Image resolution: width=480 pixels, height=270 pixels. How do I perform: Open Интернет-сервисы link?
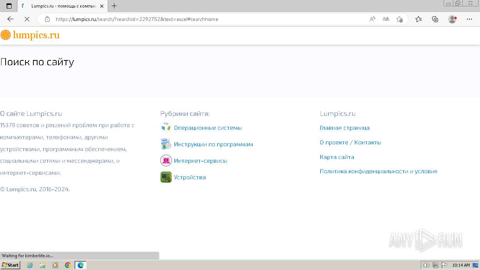201,161
